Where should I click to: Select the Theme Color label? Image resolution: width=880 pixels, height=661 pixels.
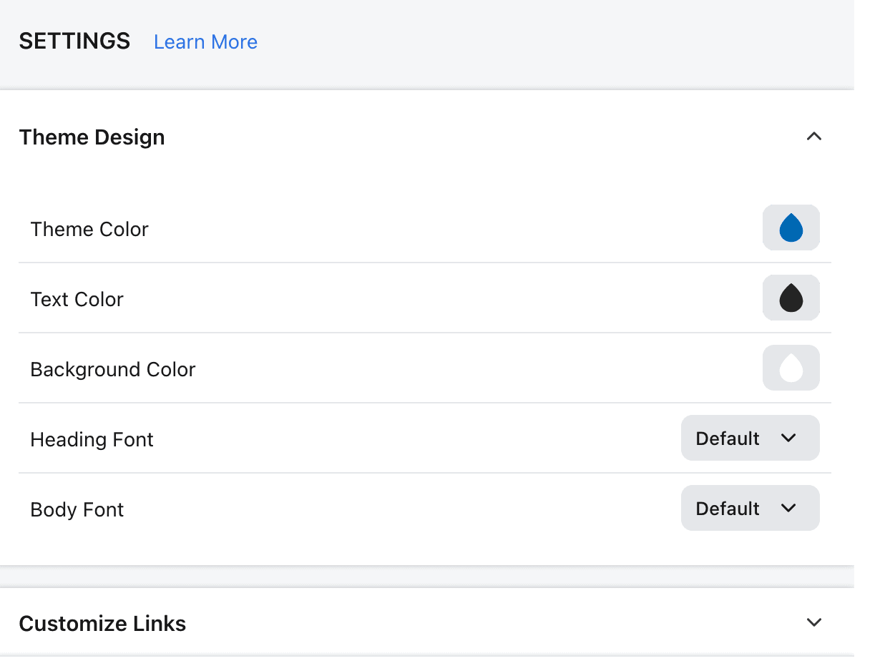click(89, 230)
